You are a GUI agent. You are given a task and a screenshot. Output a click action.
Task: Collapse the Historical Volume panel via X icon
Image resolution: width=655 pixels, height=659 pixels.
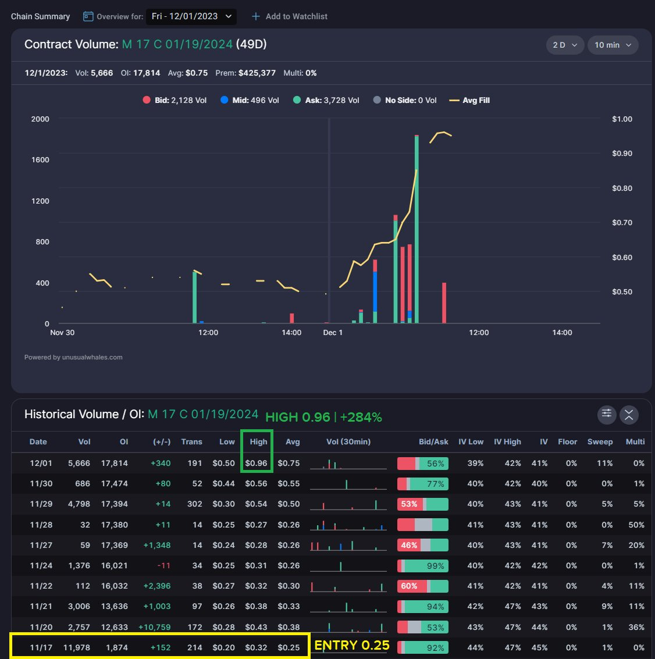(x=629, y=416)
